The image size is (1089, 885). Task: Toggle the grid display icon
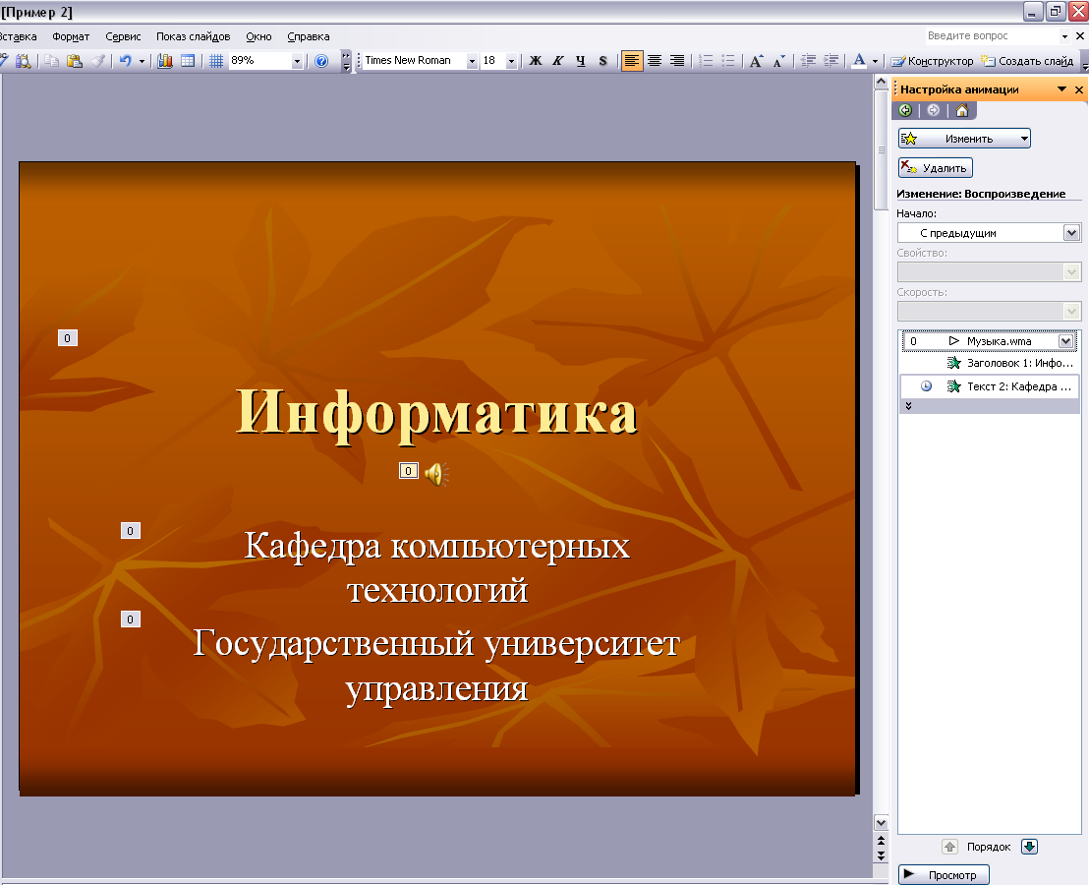pyautogui.click(x=216, y=61)
